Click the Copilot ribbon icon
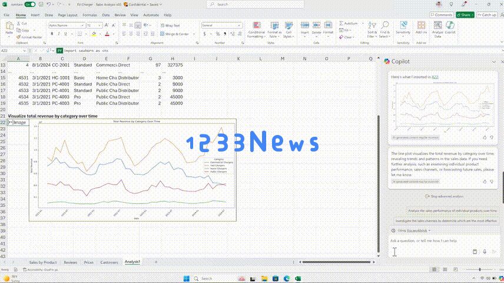This screenshot has width=504, height=283. coord(450,26)
